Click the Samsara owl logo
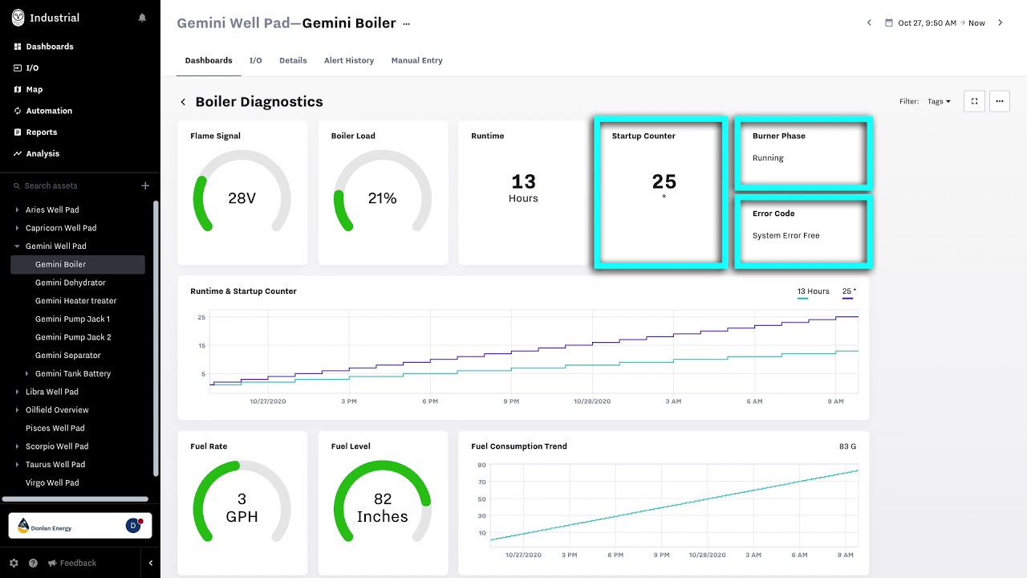 pos(18,18)
